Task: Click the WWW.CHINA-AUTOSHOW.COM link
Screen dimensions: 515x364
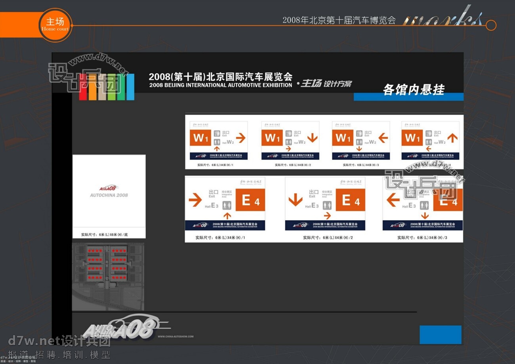Action: [x=175, y=337]
